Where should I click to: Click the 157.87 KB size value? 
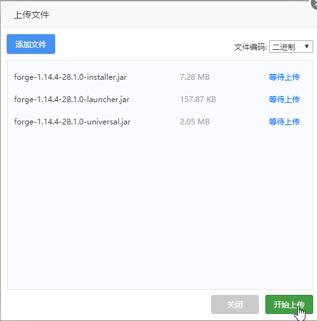(198, 100)
